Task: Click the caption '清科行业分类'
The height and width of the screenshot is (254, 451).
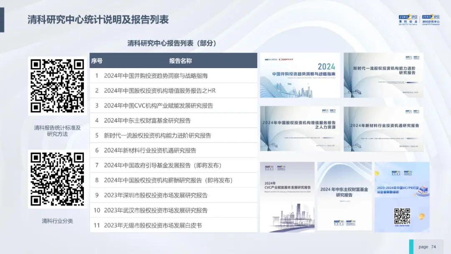Action: tap(57, 221)
